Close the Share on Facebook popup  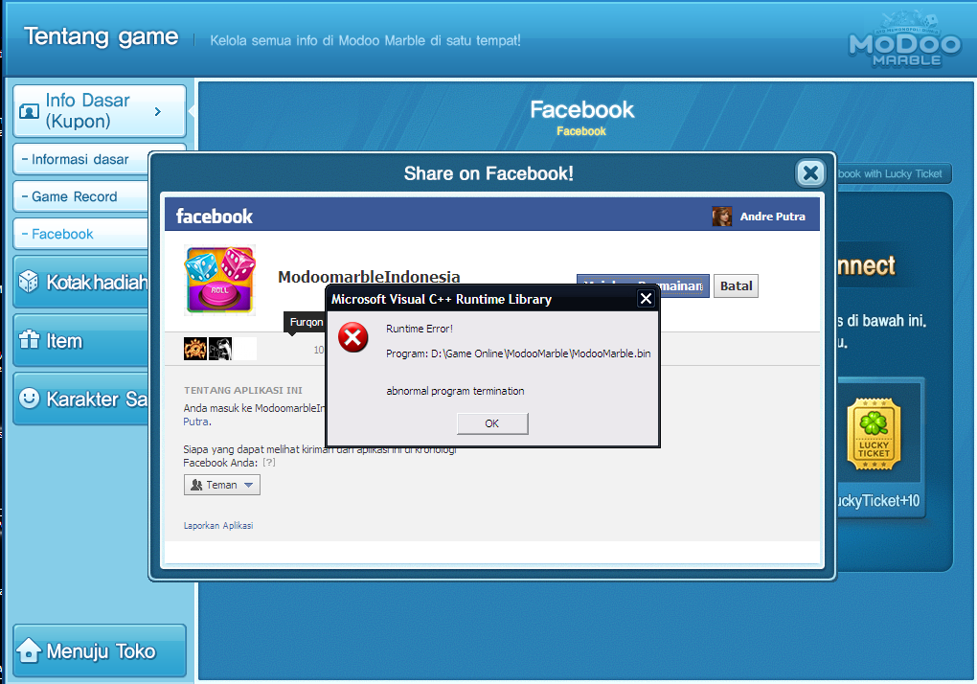pos(810,172)
